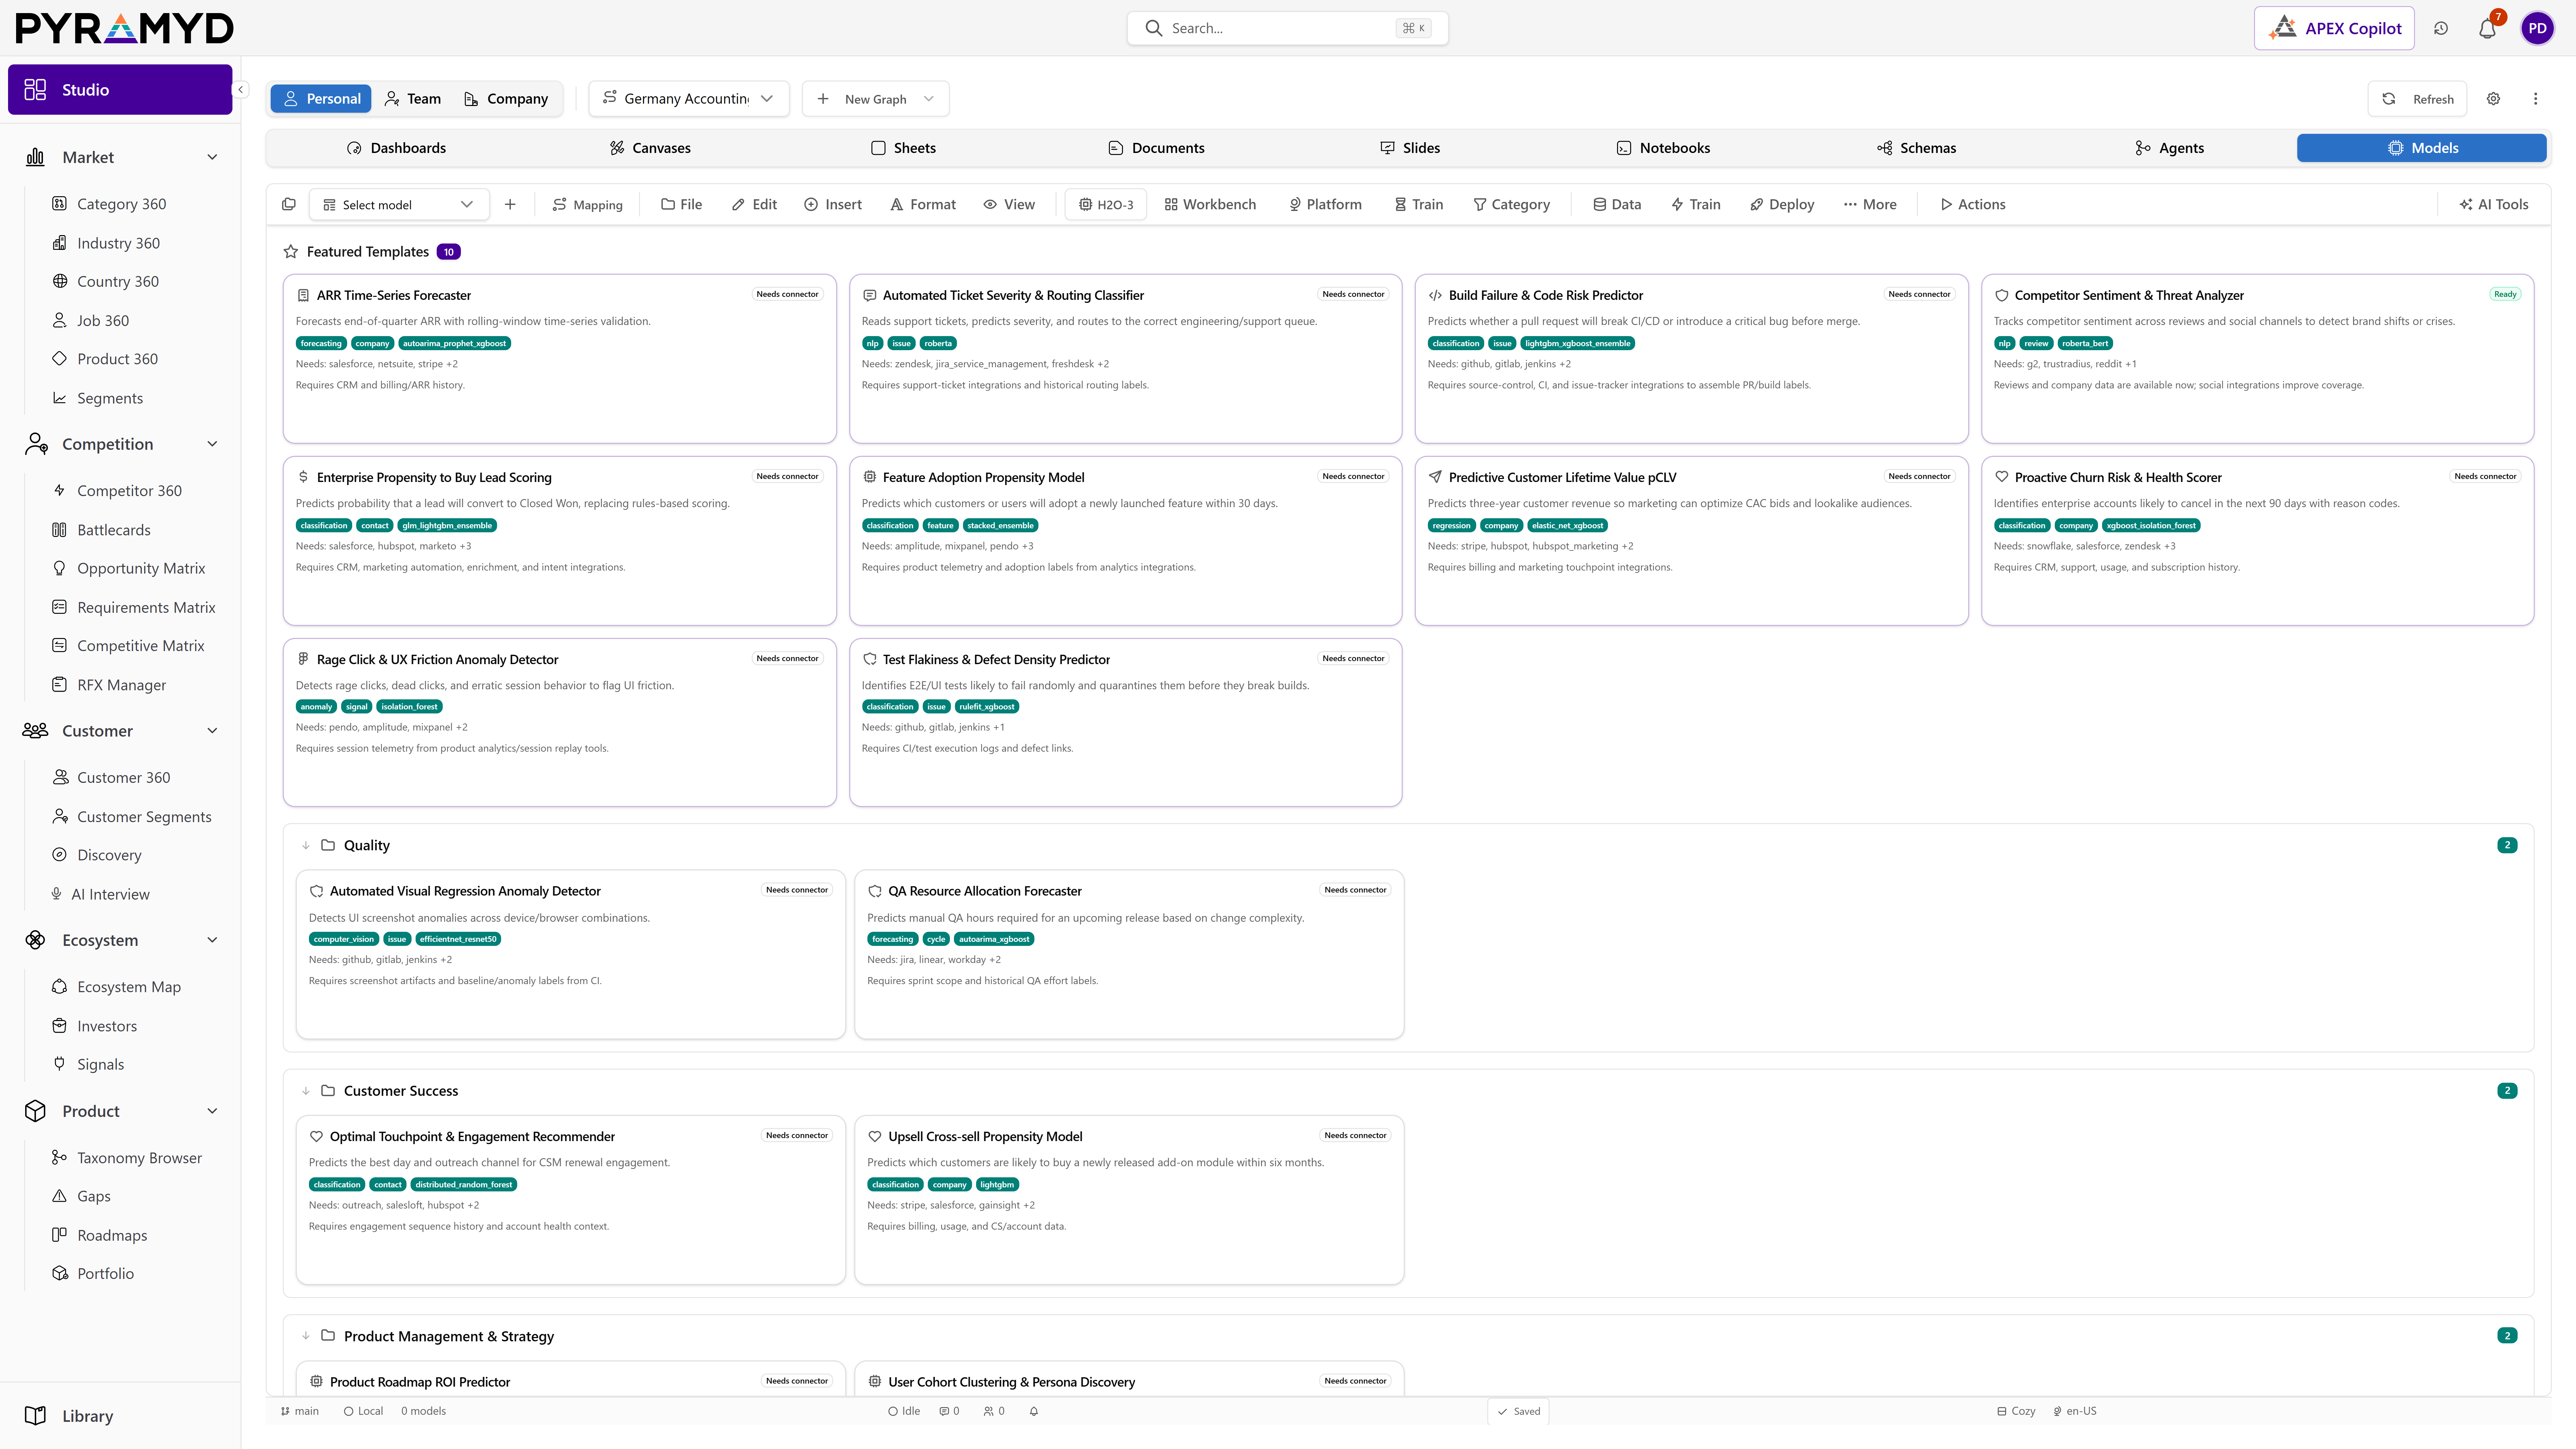The width and height of the screenshot is (2576, 1449).
Task: Collapse the Product sidebar section
Action: (x=212, y=1111)
